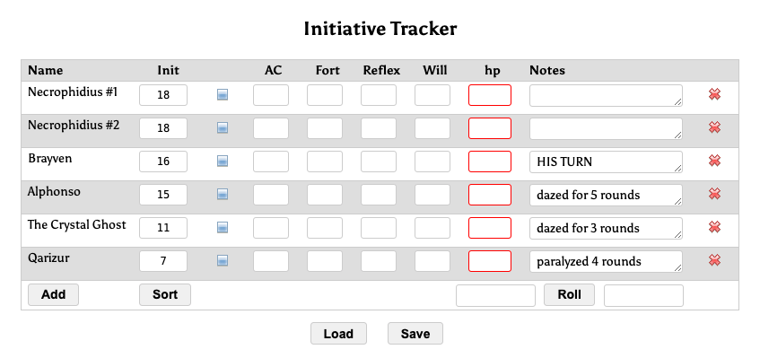Select the name 'Necrophidius #1'
760x358 pixels.
click(73, 92)
